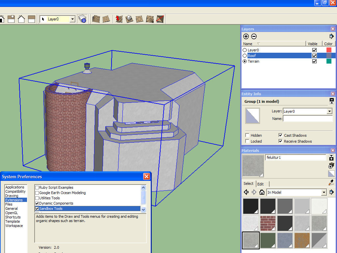Go to In Model materials home icon
Image resolution: width=337 pixels, height=253 pixels.
(x=262, y=192)
